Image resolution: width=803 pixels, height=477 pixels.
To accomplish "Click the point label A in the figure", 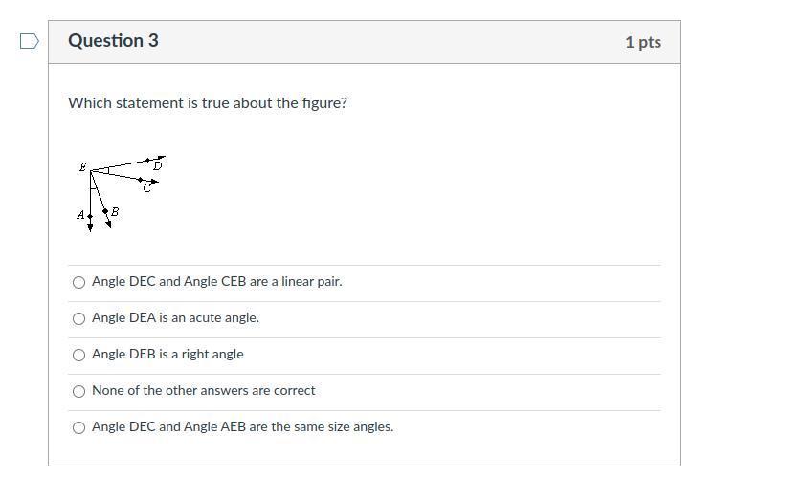I will [80, 216].
